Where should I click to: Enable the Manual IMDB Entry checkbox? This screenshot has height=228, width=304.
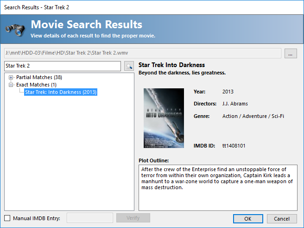coord(7,218)
